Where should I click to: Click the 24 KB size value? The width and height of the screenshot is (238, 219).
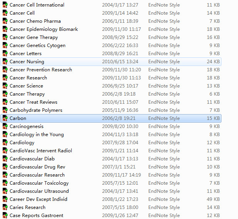click(x=213, y=62)
